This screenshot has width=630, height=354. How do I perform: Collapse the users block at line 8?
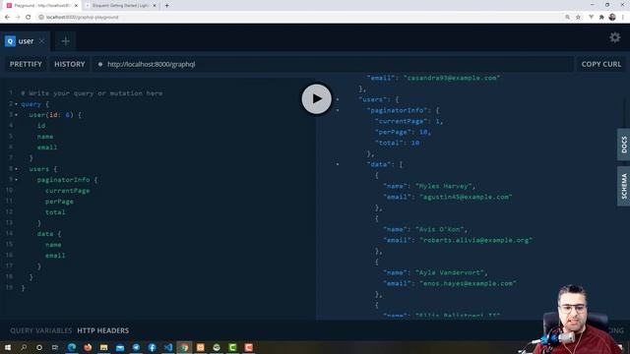pos(17,169)
